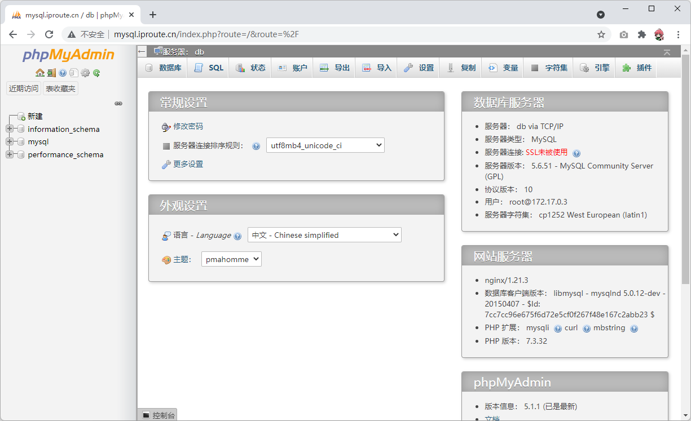Image resolution: width=691 pixels, height=421 pixels.
Task: Click the 修改密码 change password link
Action: (188, 127)
